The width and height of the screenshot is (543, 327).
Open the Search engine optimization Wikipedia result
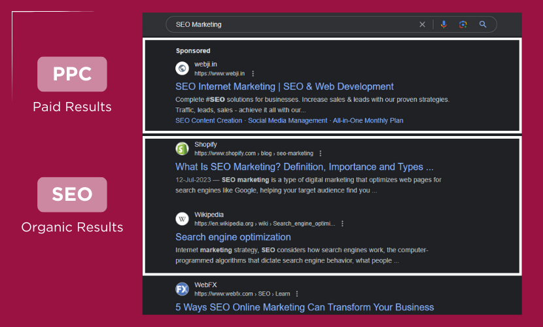click(233, 237)
